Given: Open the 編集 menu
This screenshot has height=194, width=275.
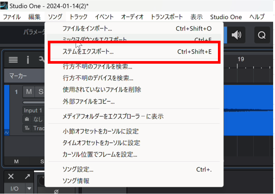Looking at the screenshot, I should [34, 17].
